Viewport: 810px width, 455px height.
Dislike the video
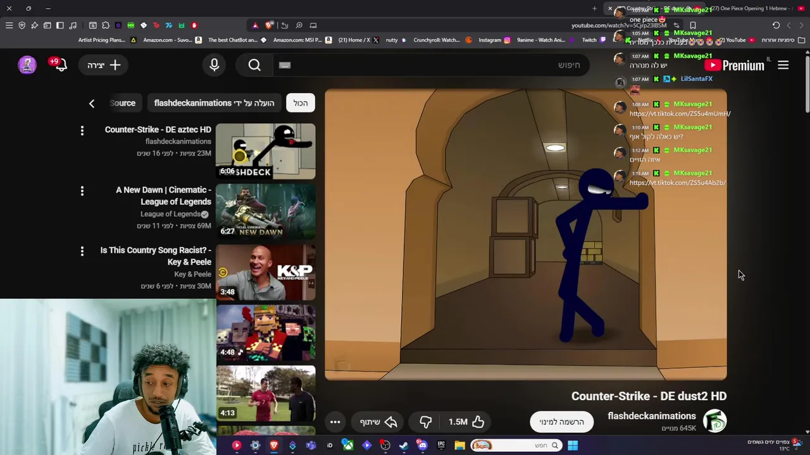(425, 422)
